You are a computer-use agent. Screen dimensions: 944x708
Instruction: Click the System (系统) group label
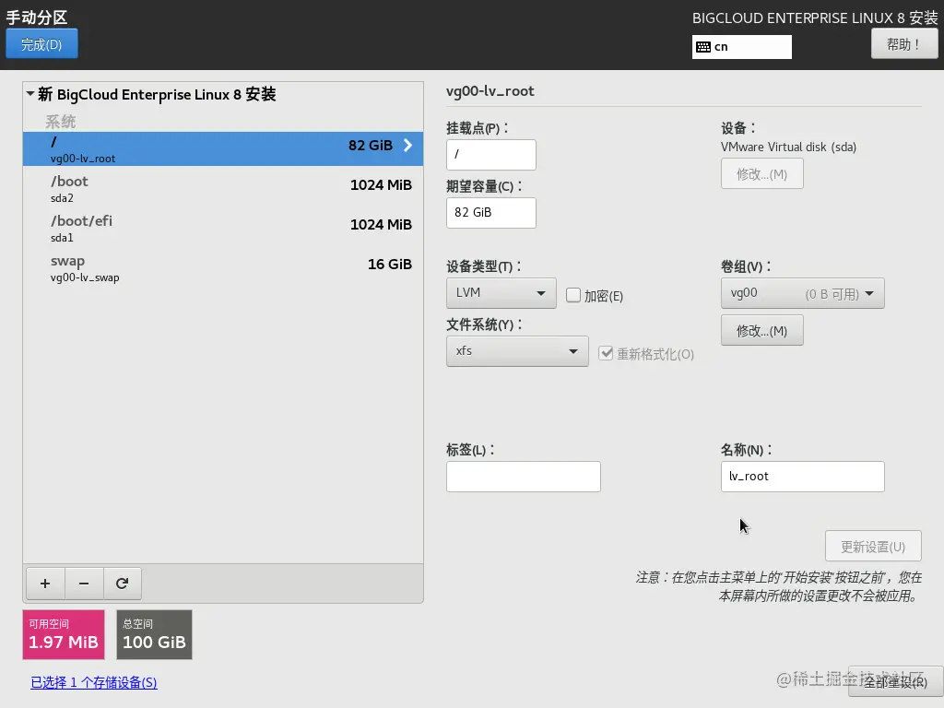(60, 122)
